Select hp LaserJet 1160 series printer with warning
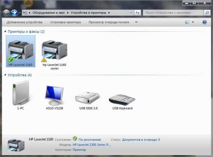The width and height of the screenshot is (213, 157). (x=55, y=55)
